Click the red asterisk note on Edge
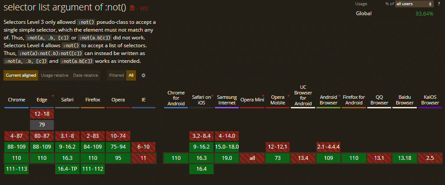The height and width of the screenshot is (185, 445). (53, 95)
